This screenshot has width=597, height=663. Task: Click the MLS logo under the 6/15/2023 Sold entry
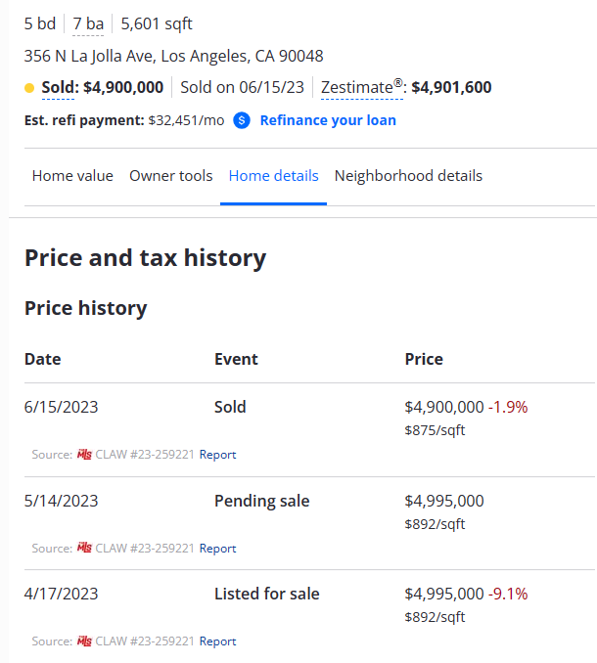tap(84, 455)
